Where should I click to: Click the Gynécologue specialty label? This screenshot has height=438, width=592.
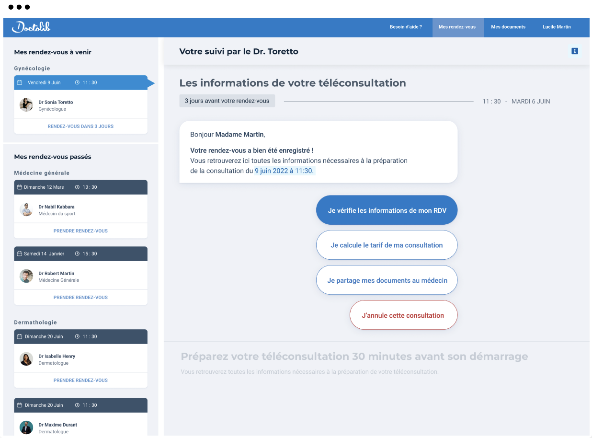click(52, 109)
